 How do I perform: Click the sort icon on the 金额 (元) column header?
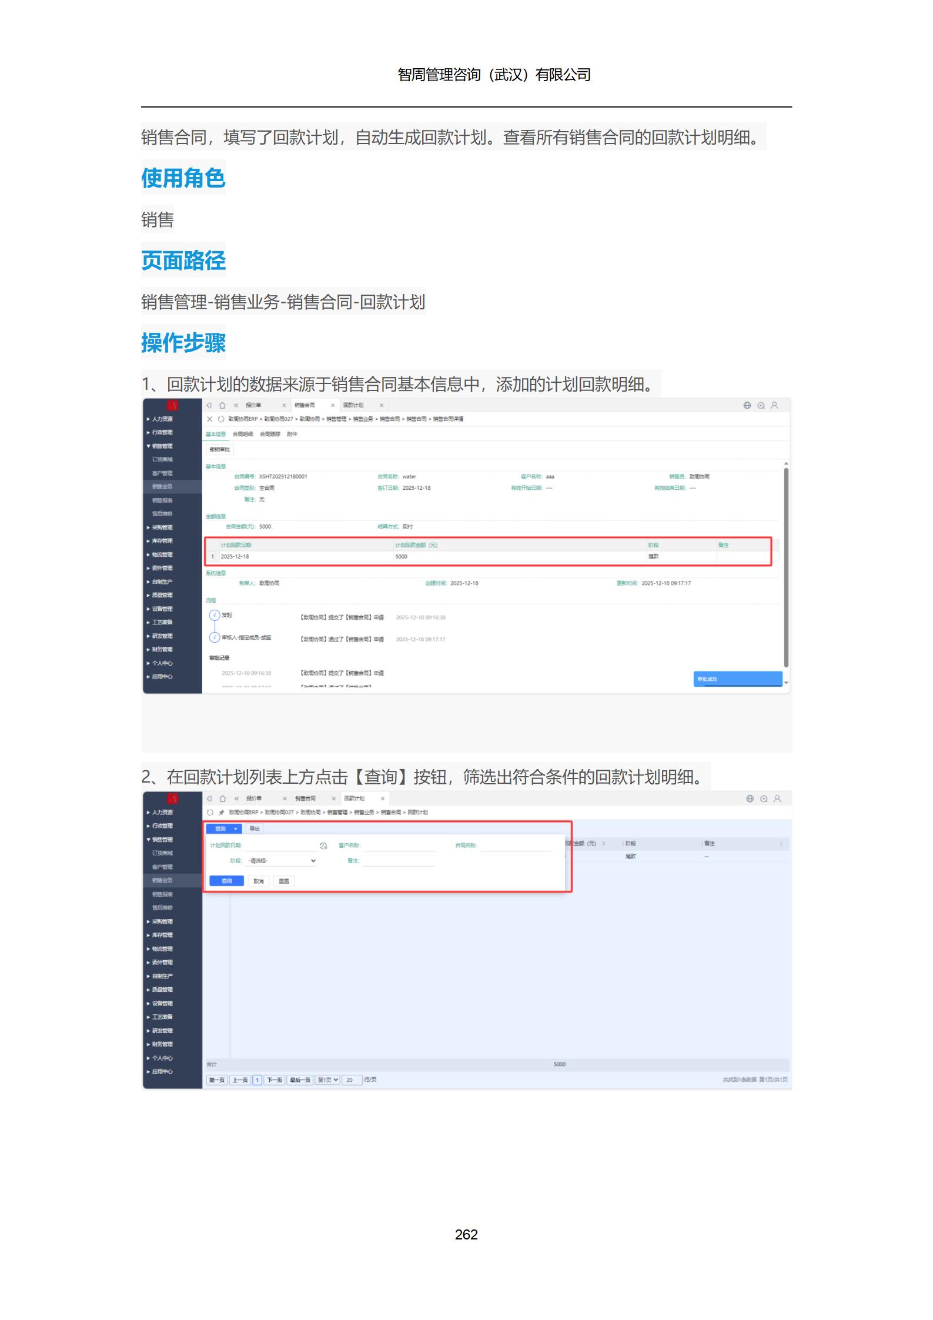pyautogui.click(x=604, y=843)
